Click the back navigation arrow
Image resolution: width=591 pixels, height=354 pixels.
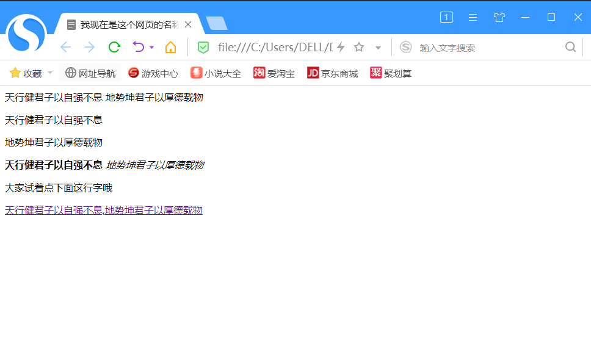[65, 46]
